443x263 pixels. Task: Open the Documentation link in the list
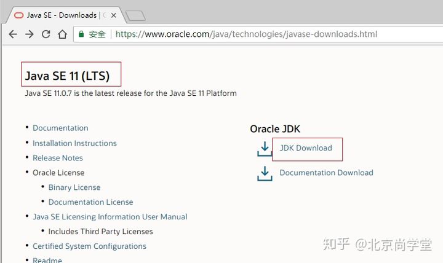[60, 128]
